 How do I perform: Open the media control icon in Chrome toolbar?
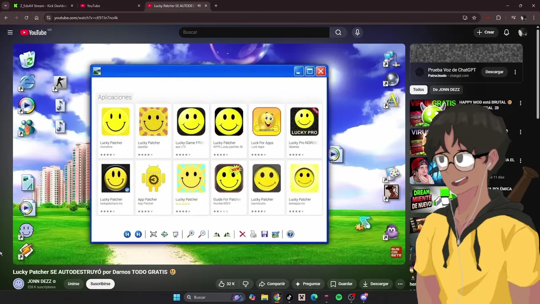point(513,18)
